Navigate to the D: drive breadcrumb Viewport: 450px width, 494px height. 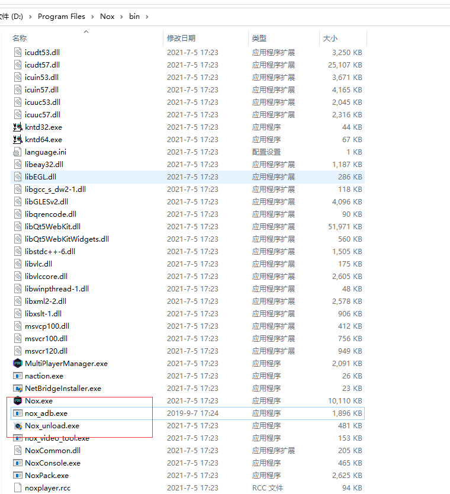[11, 17]
